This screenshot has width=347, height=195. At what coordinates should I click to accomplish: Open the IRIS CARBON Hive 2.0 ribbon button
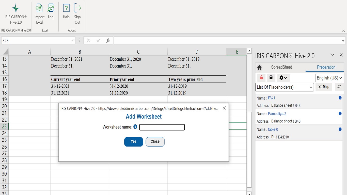(x=16, y=14)
